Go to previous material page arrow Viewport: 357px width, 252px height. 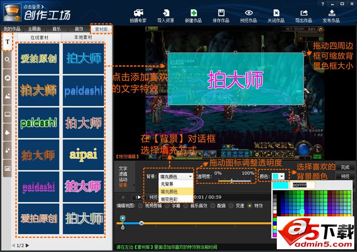click(13, 245)
